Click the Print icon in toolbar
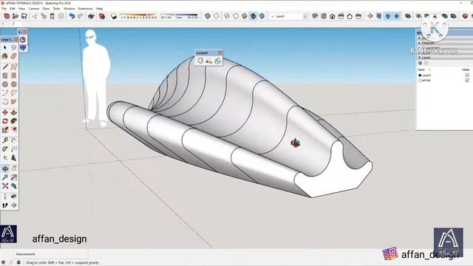The image size is (473, 266). pyautogui.click(x=91, y=16)
